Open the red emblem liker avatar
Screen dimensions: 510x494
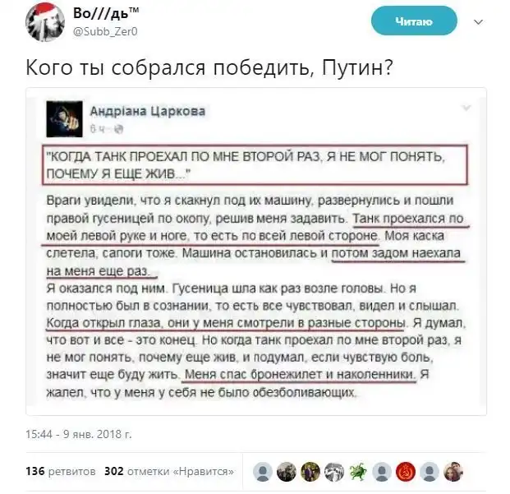pyautogui.click(x=406, y=472)
